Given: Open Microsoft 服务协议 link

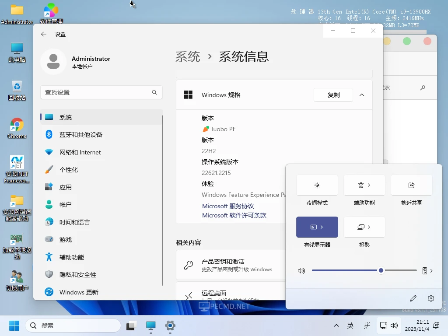Looking at the screenshot, I should (228, 206).
